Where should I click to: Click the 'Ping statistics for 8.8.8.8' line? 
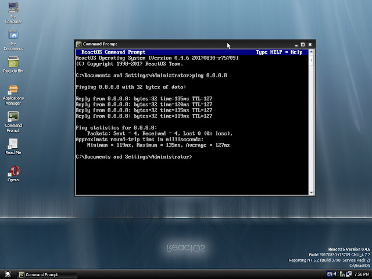pyautogui.click(x=116, y=128)
